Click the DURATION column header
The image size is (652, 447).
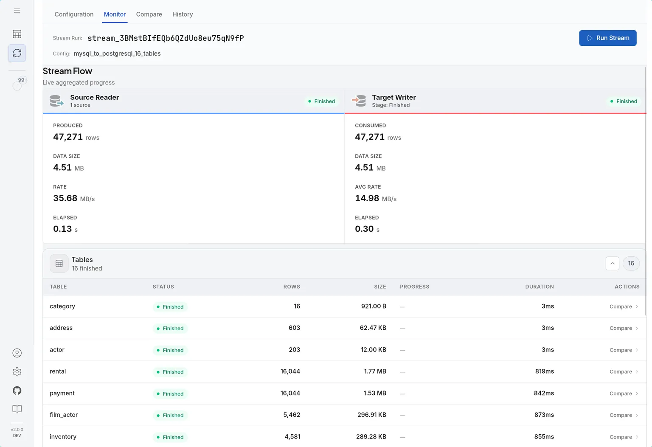tap(540, 287)
